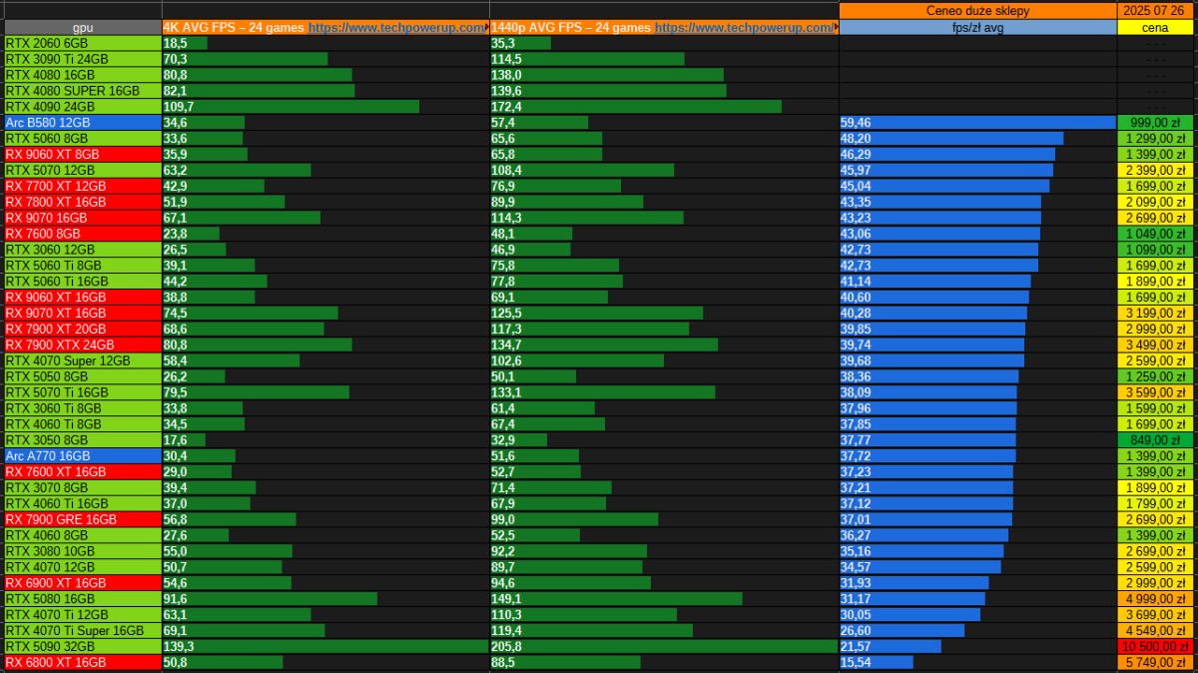This screenshot has height=673, width=1198.
Task: Select the 'RTX 3060 12GB' cell
Action: tap(83, 250)
